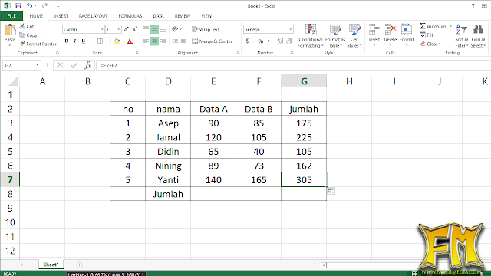
Task: Decrease font size with the smaller A icon
Action: tap(135, 29)
